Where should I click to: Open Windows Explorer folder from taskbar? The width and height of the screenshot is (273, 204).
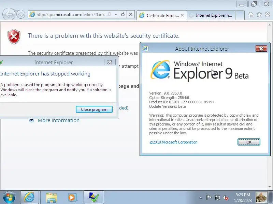52,198
